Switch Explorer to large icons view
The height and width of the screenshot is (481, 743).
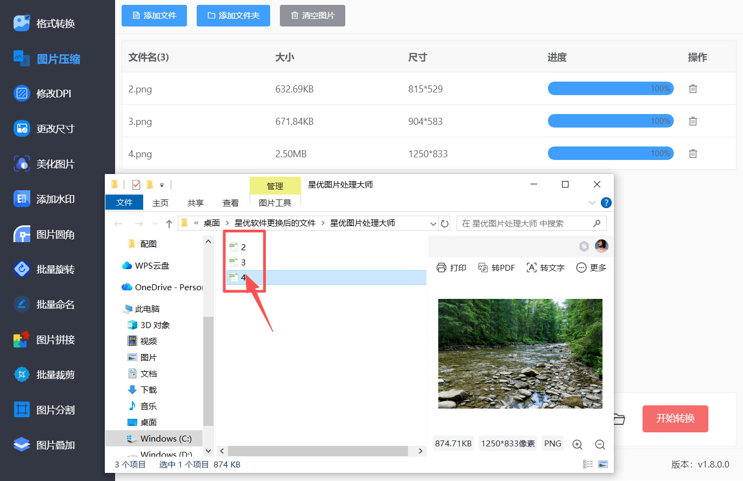[x=603, y=464]
